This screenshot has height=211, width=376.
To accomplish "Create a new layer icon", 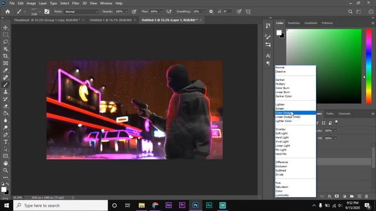I will coord(359,196).
